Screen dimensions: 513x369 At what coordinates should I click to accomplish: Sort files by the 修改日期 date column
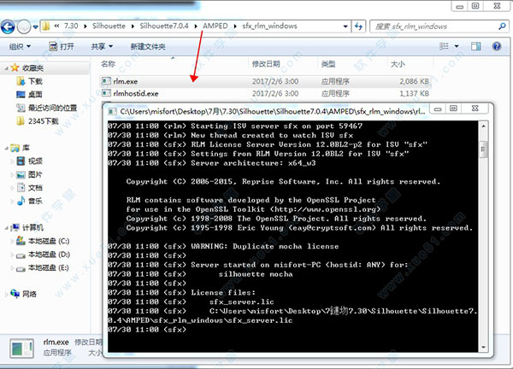266,64
